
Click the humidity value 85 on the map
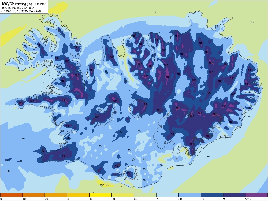pyautogui.click(x=177, y=159)
